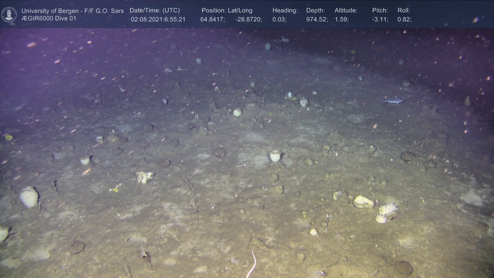Click the altitude reading 1.59

tap(341, 20)
